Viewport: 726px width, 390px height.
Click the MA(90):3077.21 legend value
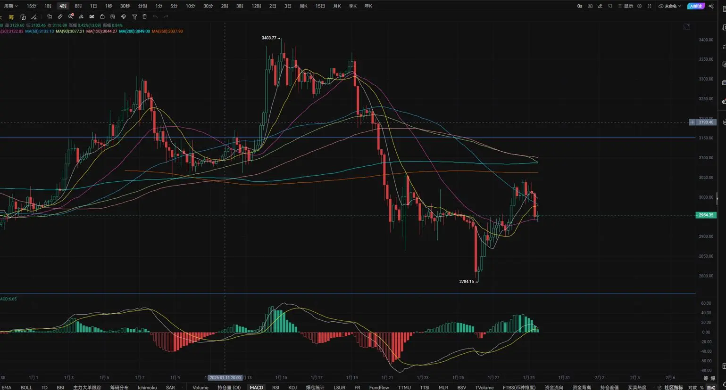(70, 32)
